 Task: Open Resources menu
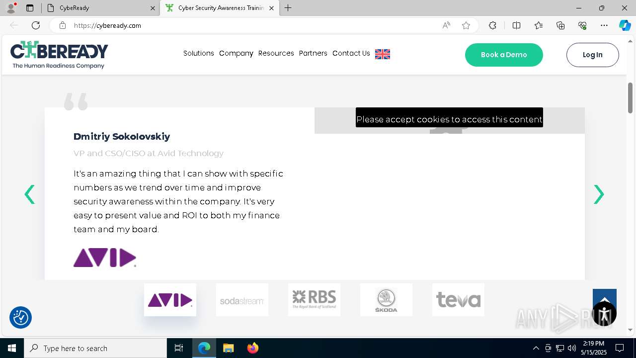(x=276, y=53)
